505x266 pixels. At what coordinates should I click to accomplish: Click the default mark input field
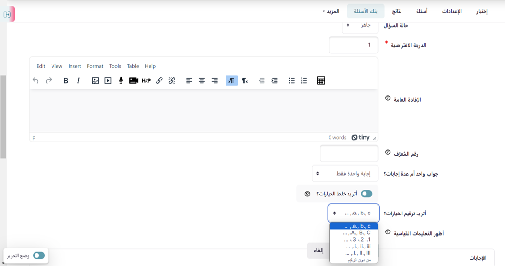point(353,45)
